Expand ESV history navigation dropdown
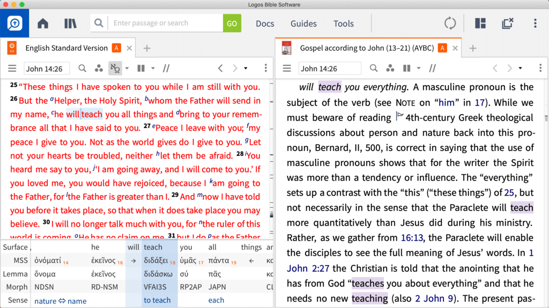This screenshot has width=549, height=308. (x=246, y=68)
